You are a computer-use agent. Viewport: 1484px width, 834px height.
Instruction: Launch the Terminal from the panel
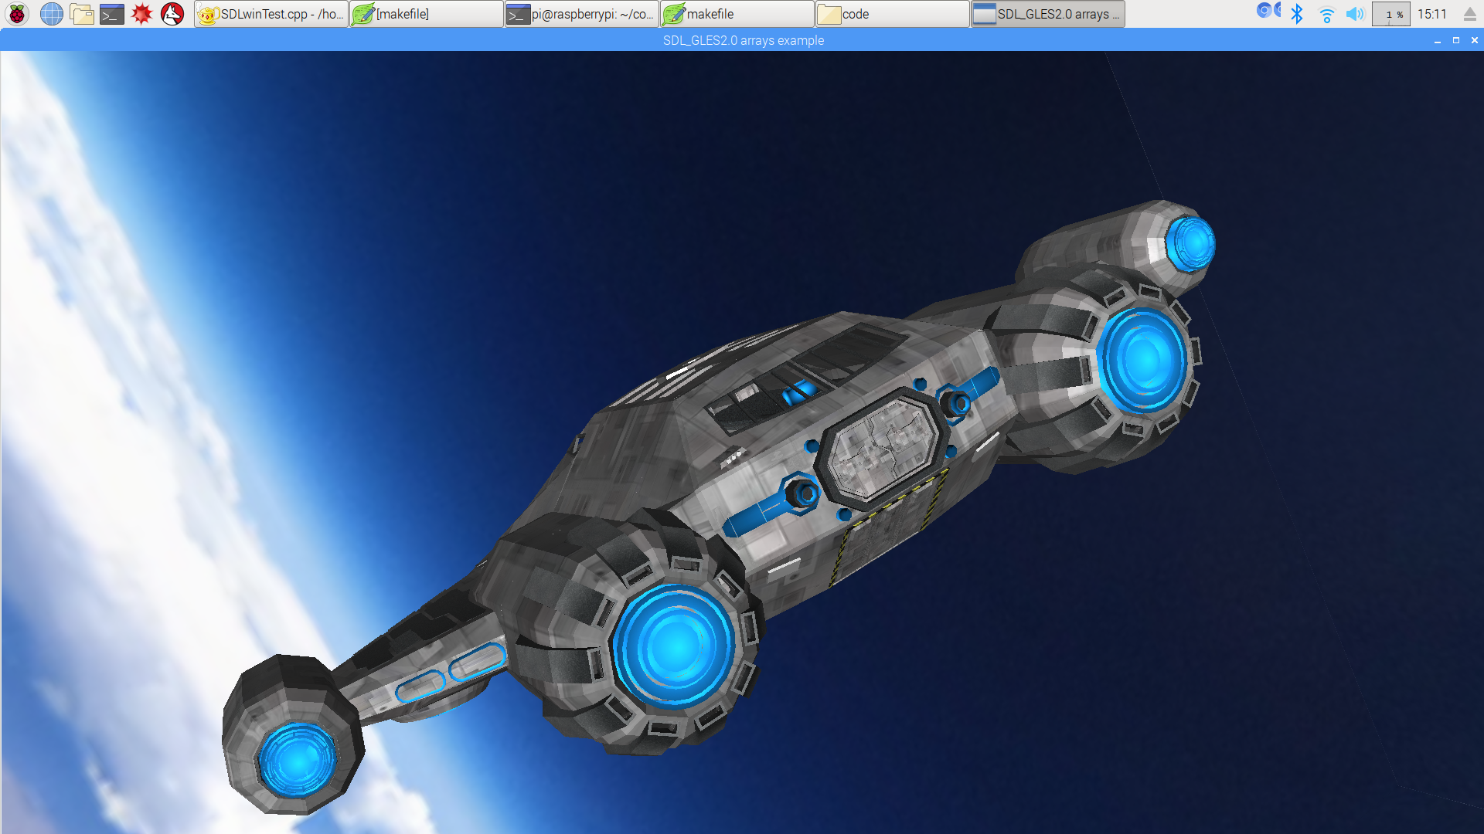[x=112, y=14]
